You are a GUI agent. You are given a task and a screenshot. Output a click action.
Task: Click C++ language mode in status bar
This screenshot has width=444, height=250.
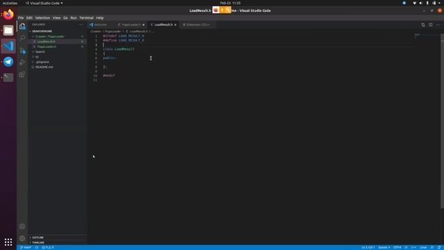pyautogui.click(x=413, y=247)
